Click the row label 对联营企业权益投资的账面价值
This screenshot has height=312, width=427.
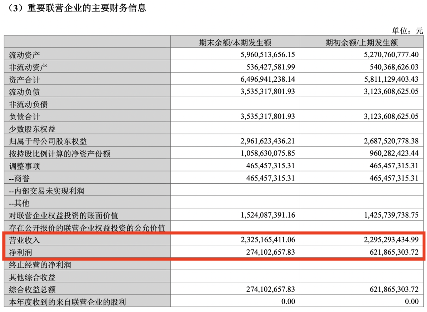[x=63, y=216]
